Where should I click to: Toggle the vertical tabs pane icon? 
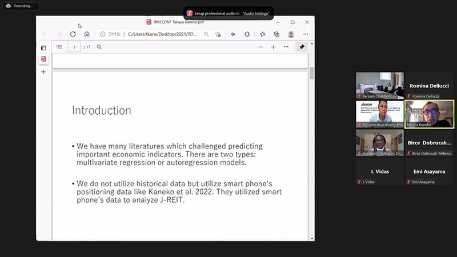(x=43, y=47)
